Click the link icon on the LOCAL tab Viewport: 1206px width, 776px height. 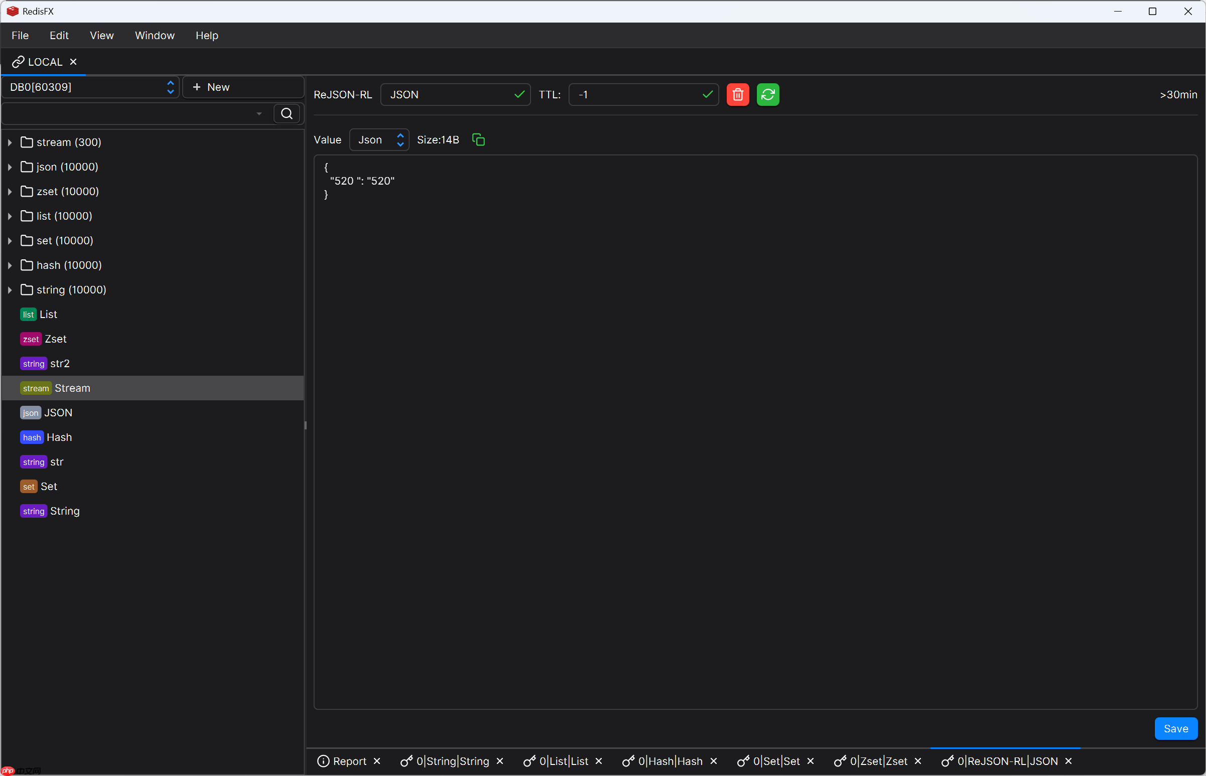[x=19, y=62]
